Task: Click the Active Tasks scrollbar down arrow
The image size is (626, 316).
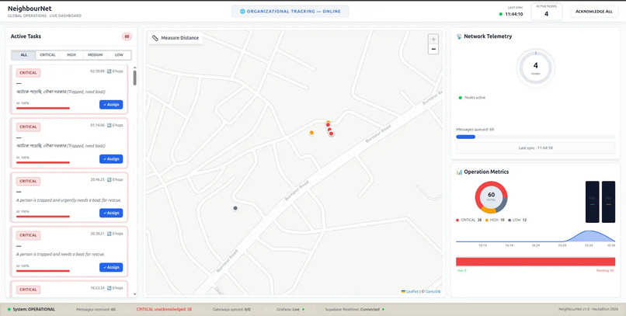Action: click(x=134, y=294)
